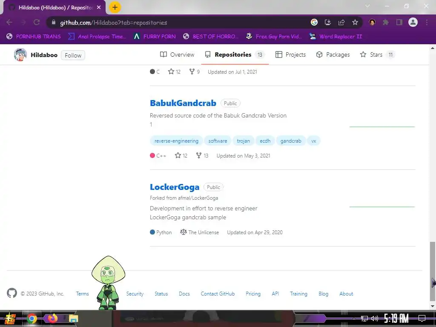Click the extension avatar icon beside the puzzle piece
The width and height of the screenshot is (436, 327).
click(372, 22)
